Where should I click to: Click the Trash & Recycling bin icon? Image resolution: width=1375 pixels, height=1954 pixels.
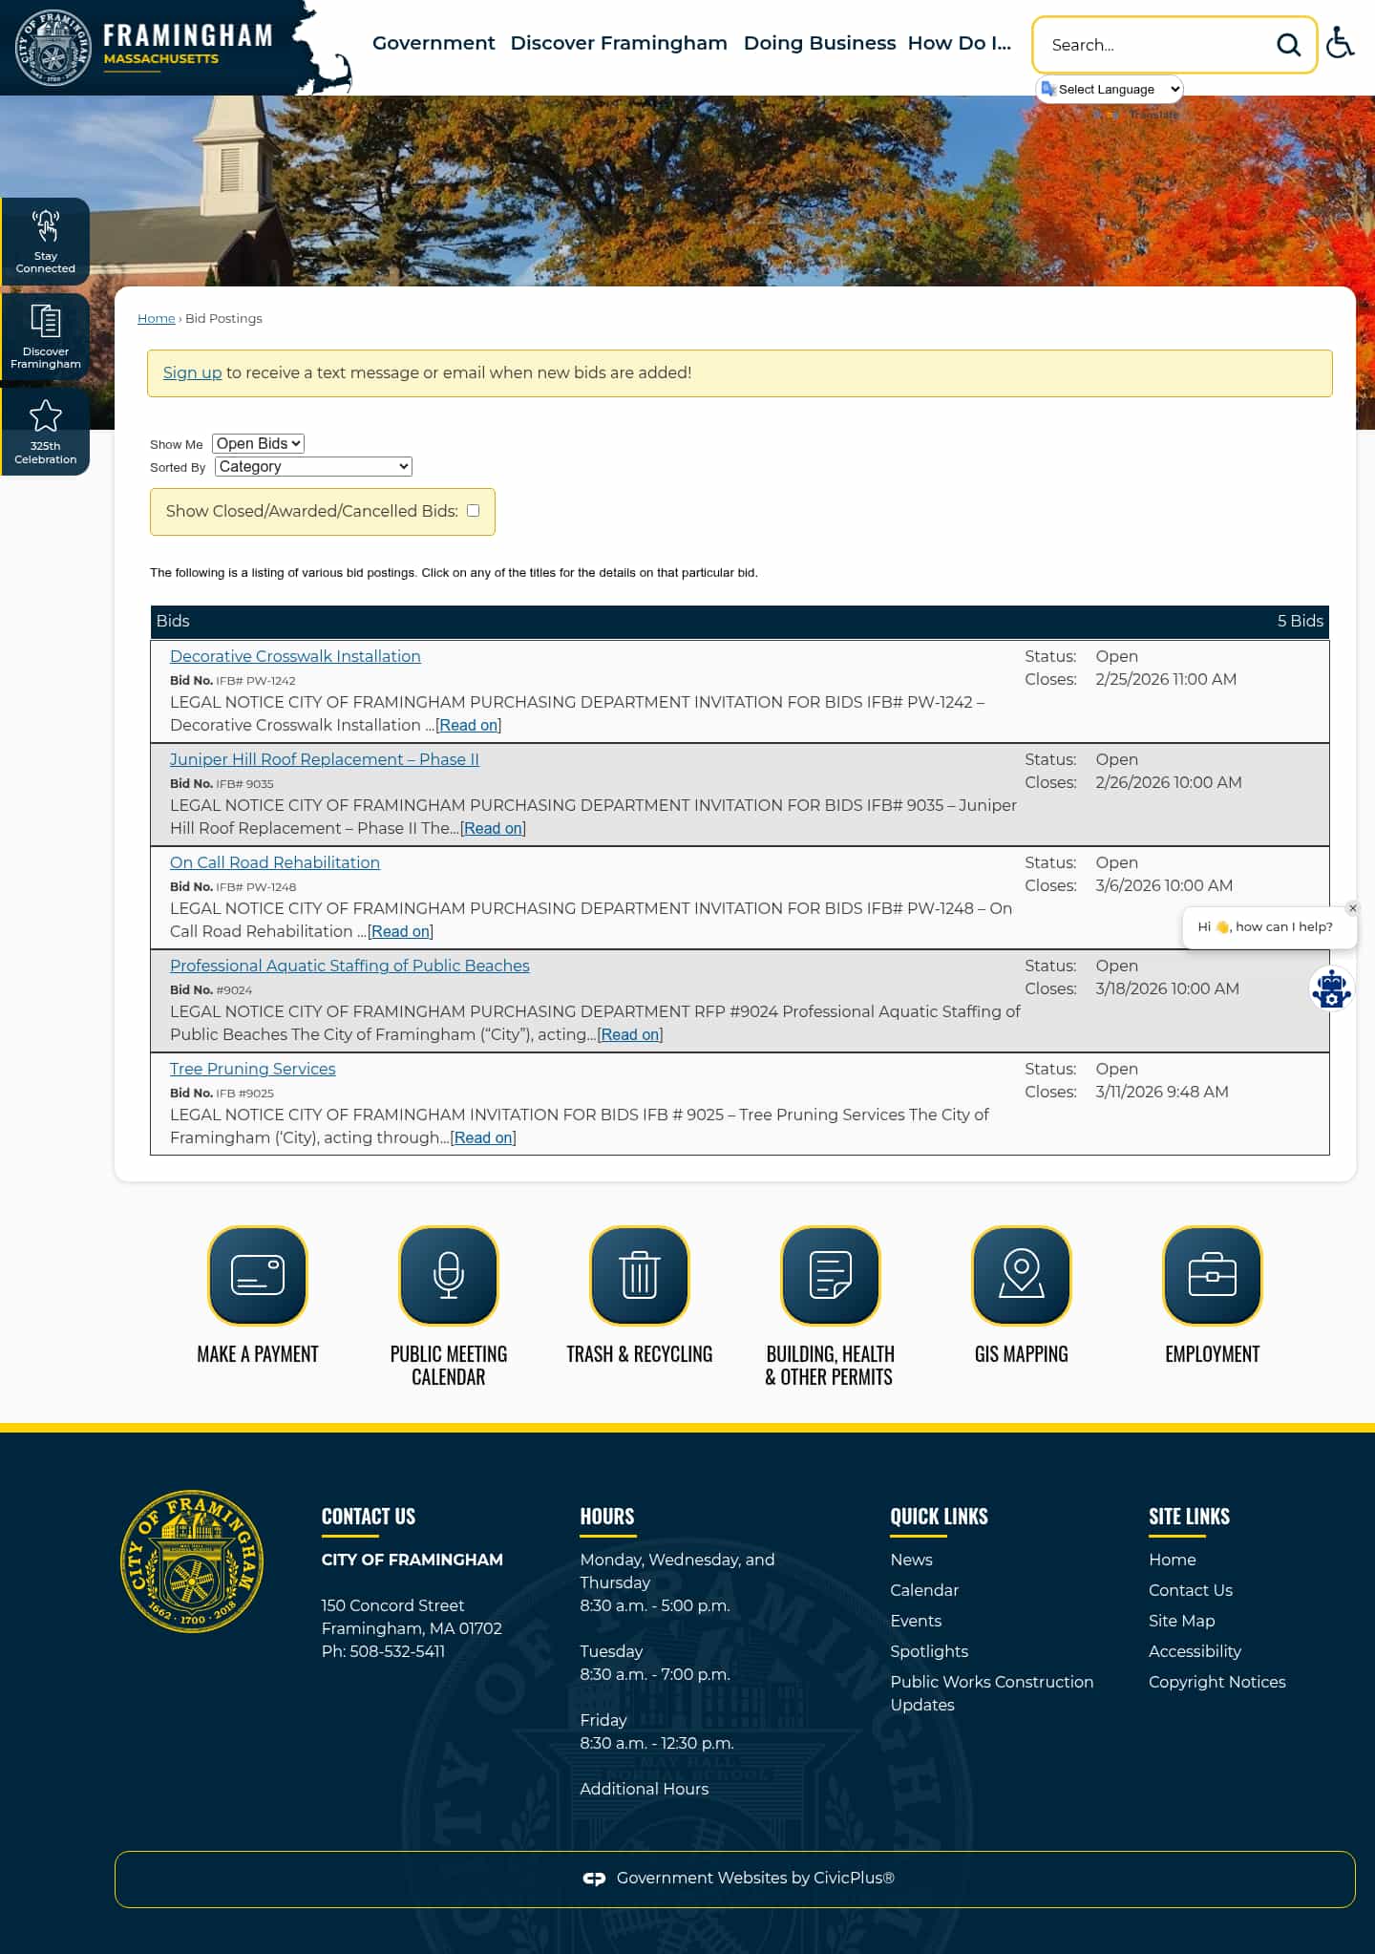click(640, 1275)
